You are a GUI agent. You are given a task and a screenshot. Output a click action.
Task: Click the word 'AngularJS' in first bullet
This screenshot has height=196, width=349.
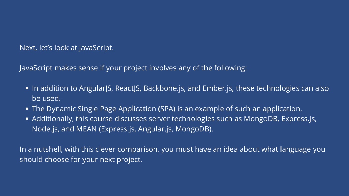click(95, 88)
